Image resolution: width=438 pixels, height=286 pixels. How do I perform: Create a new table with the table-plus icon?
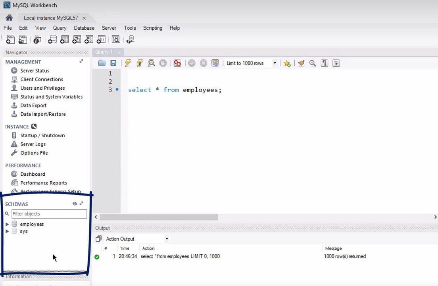coord(65,39)
